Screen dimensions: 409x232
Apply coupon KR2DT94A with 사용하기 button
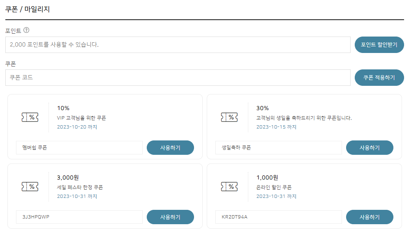pos(370,217)
